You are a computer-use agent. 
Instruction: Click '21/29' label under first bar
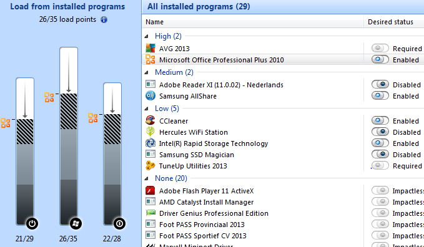[x=24, y=239]
